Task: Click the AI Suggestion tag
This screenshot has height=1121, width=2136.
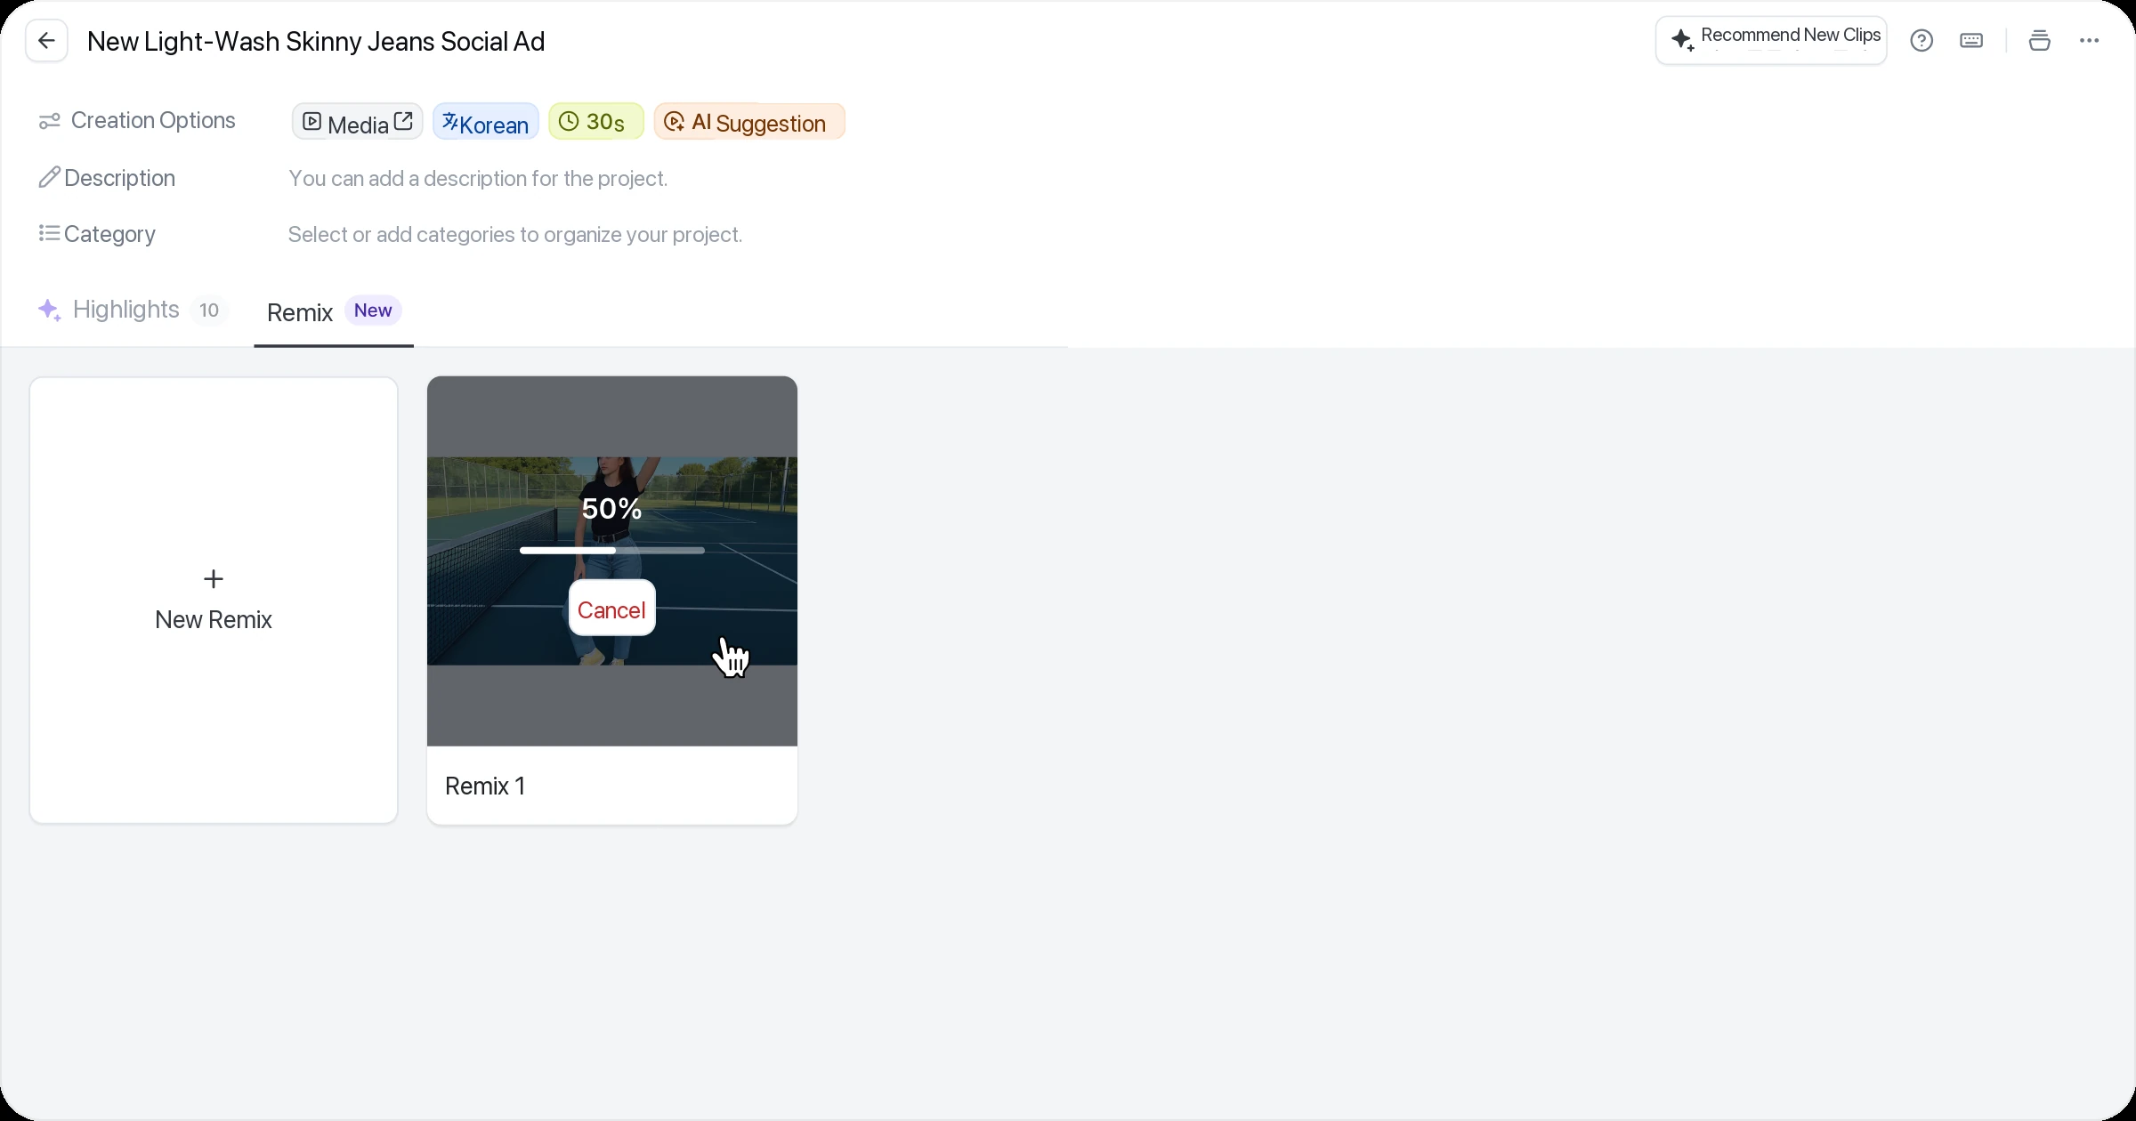Action: click(x=749, y=122)
